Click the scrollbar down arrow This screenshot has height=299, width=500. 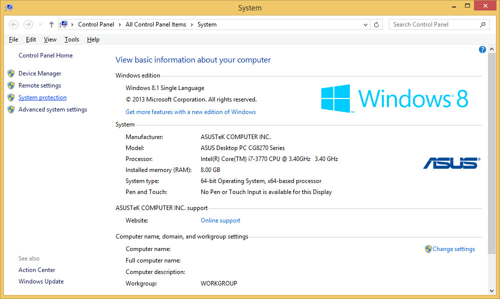tap(491, 290)
